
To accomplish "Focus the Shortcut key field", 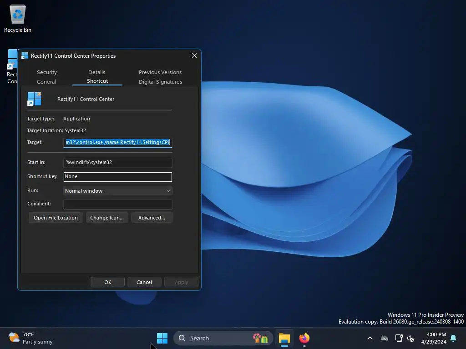I will pyautogui.click(x=118, y=177).
